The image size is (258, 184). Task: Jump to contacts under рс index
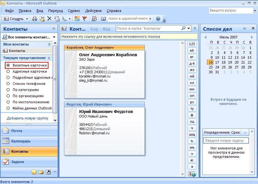(192, 102)
